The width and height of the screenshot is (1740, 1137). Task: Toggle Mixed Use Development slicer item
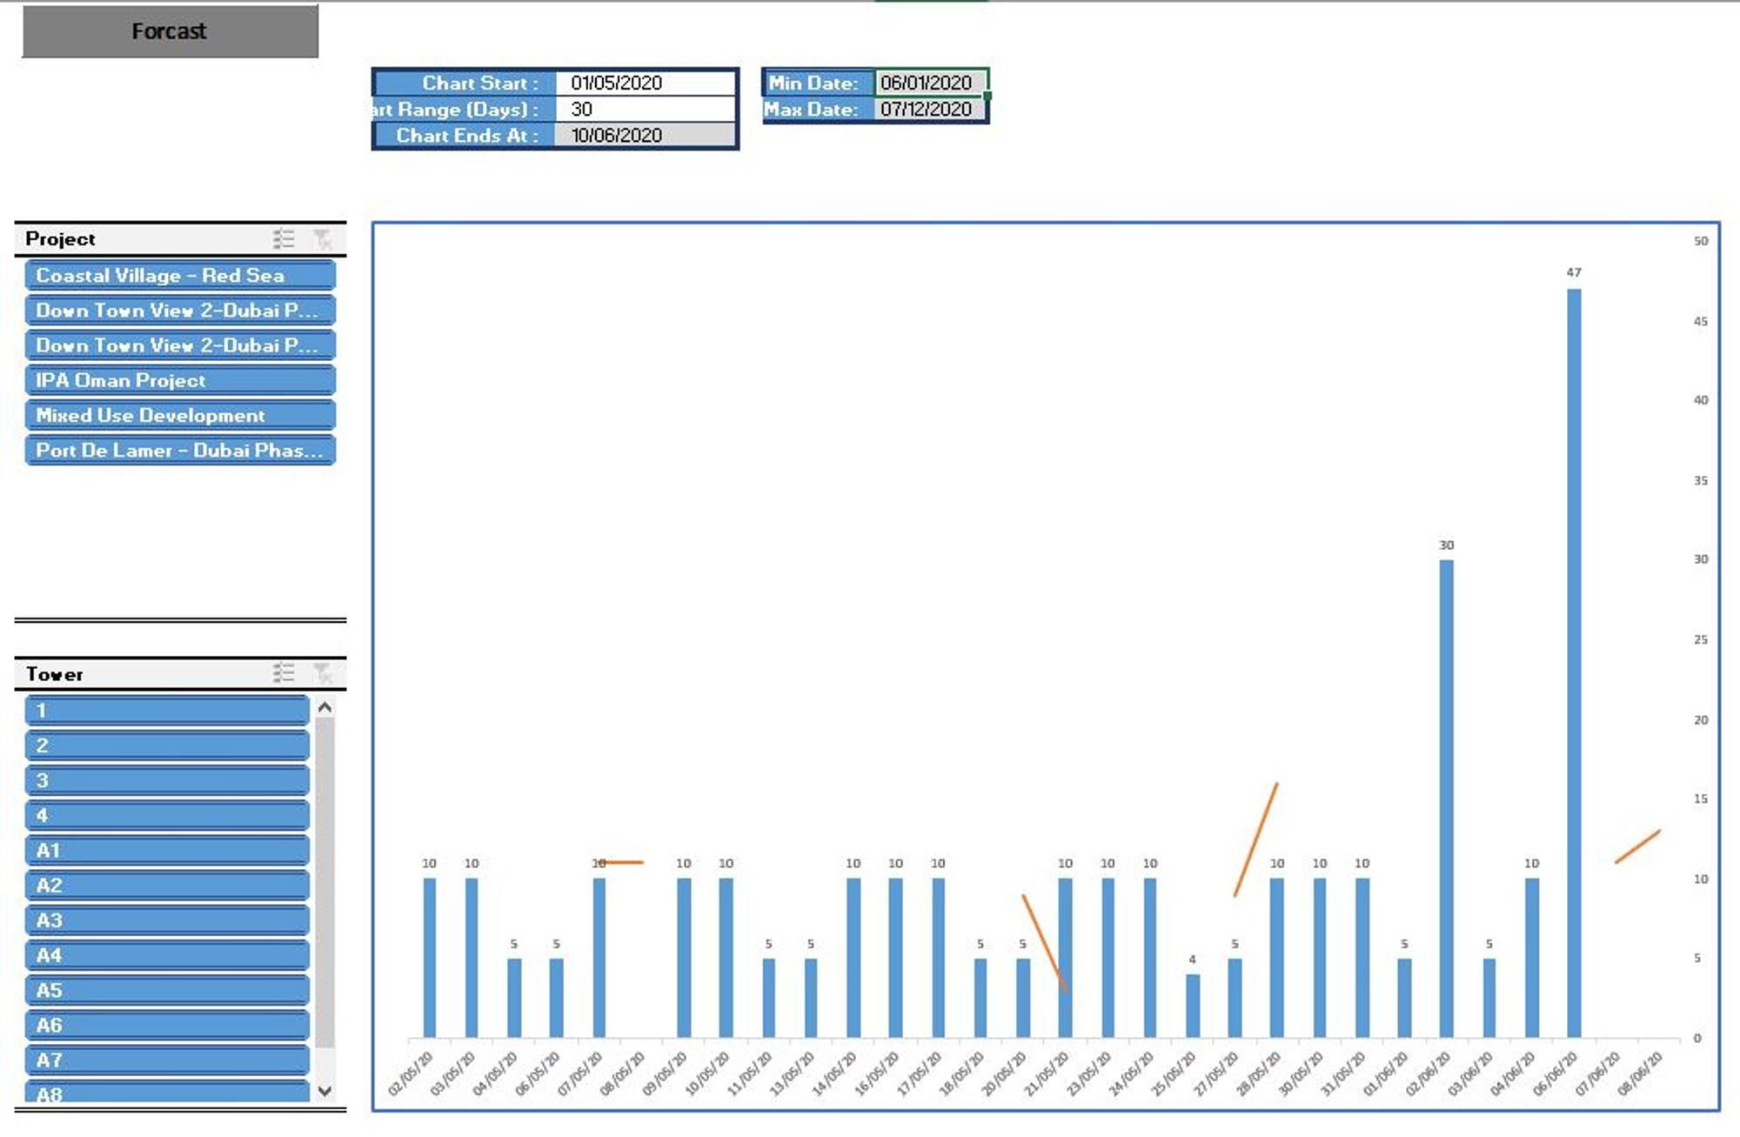[x=180, y=415]
